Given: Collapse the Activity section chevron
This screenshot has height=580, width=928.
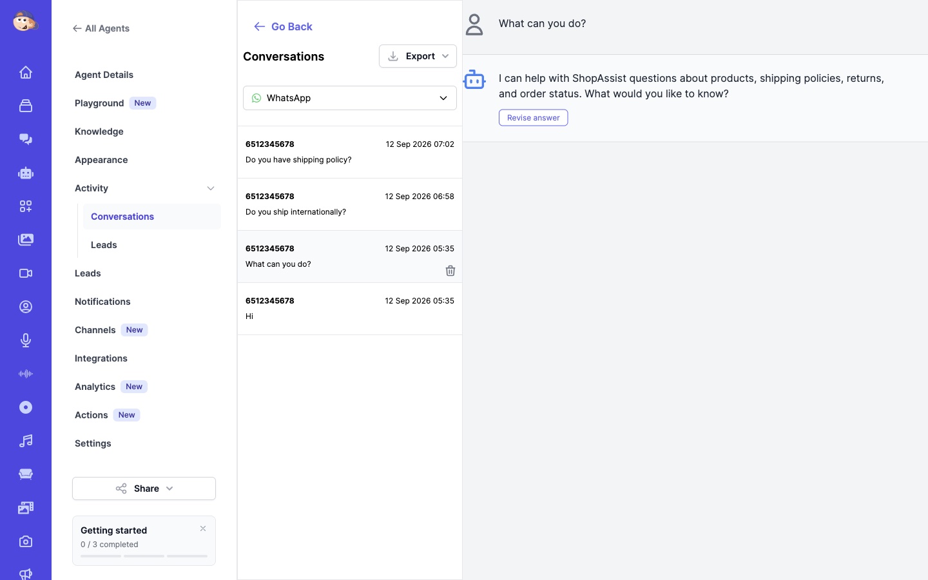Looking at the screenshot, I should click(211, 188).
